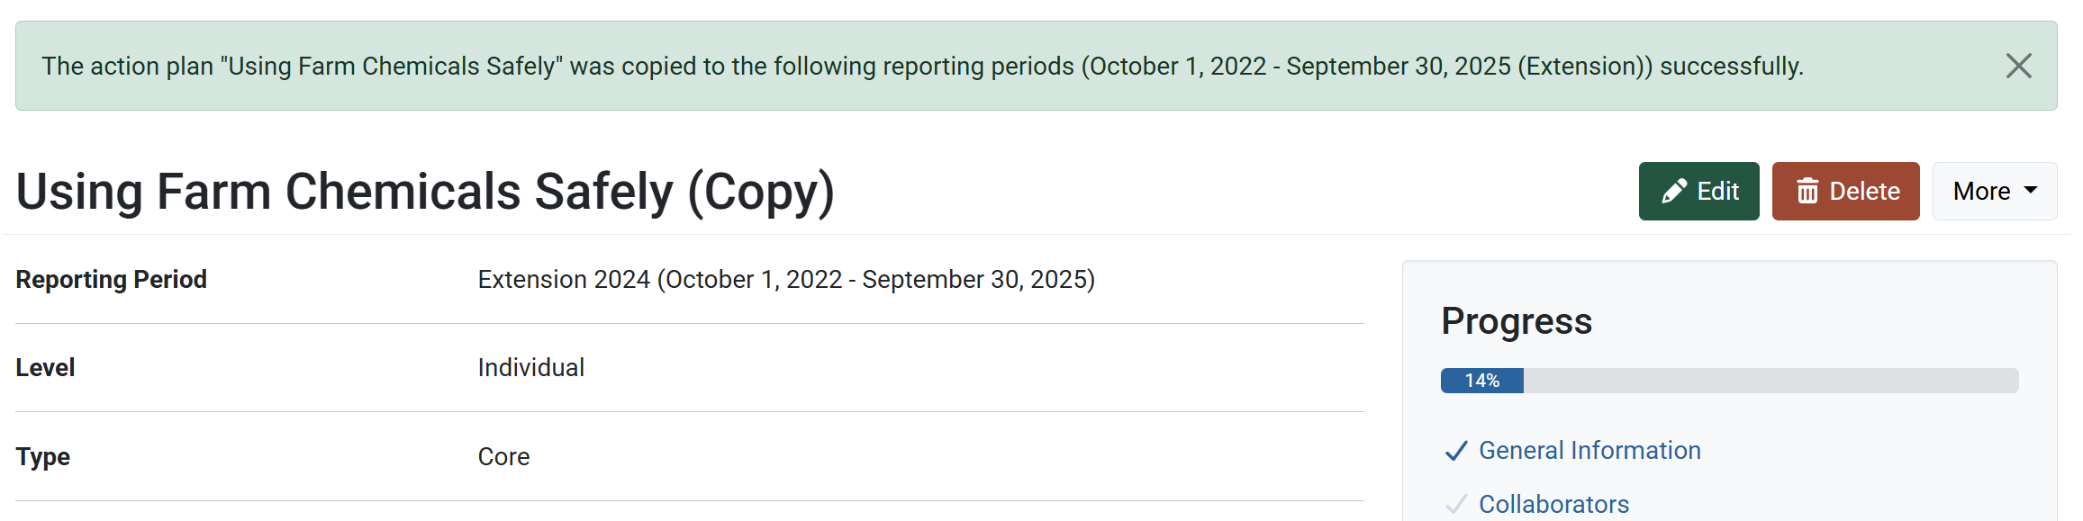
Task: Click the Type field label
Action: click(43, 457)
